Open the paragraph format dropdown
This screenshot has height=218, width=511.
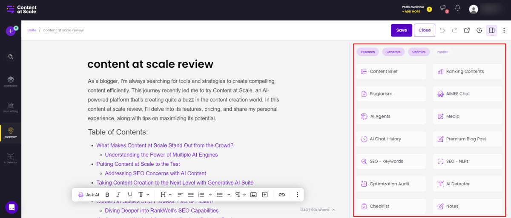(241, 195)
